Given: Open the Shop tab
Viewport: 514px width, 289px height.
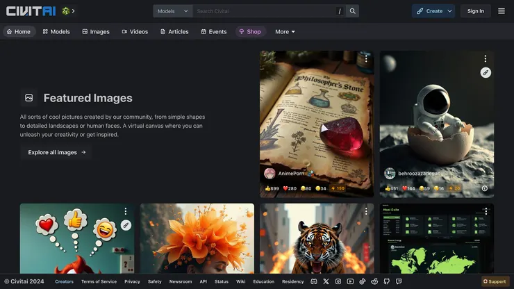Looking at the screenshot, I should point(250,32).
